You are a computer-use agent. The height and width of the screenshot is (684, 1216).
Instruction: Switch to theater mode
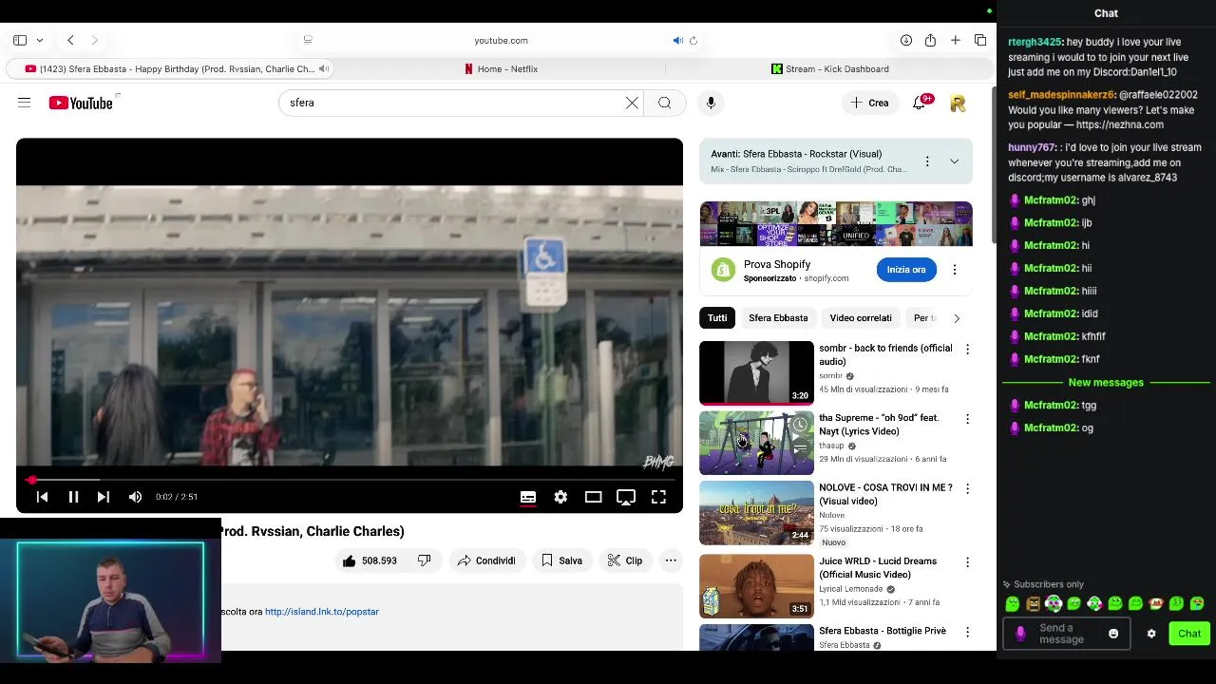tap(593, 497)
